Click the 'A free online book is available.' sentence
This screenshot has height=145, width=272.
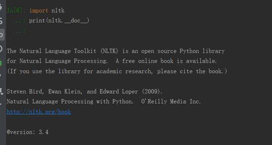click(x=166, y=61)
